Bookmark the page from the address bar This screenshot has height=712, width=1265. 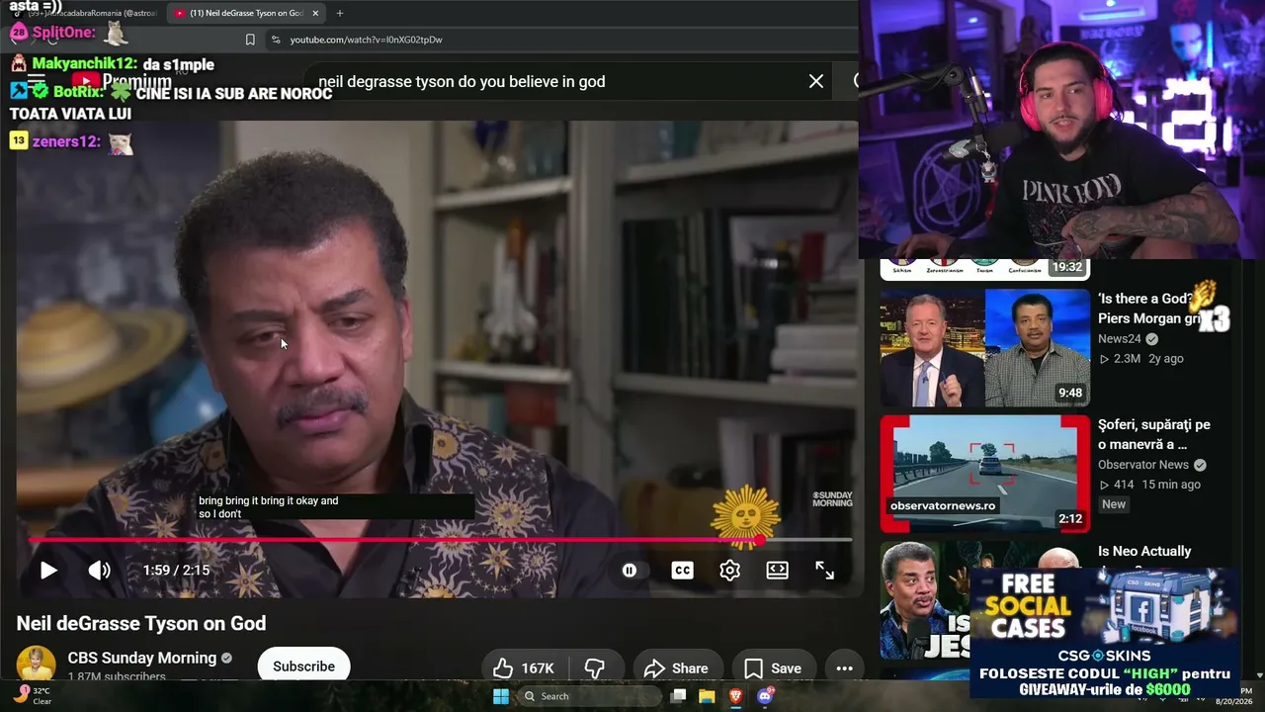pos(250,40)
